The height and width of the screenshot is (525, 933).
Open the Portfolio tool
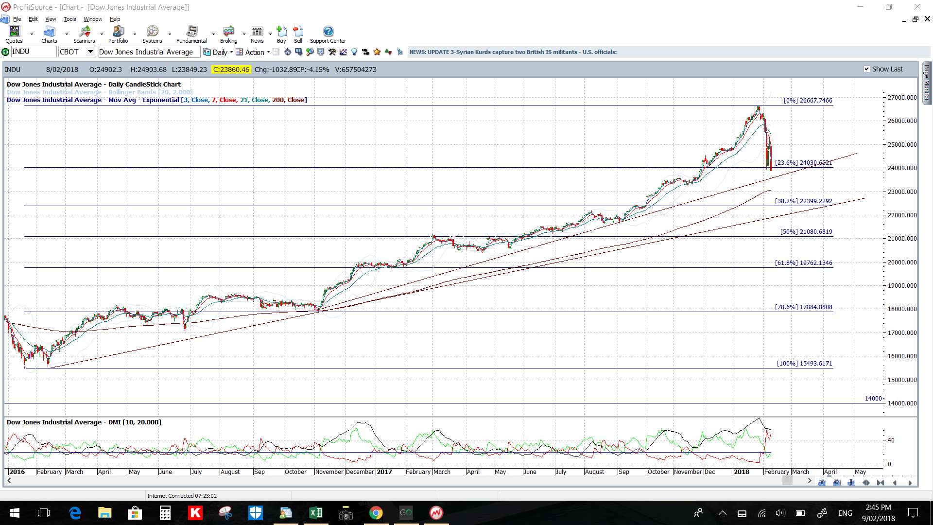(x=118, y=35)
